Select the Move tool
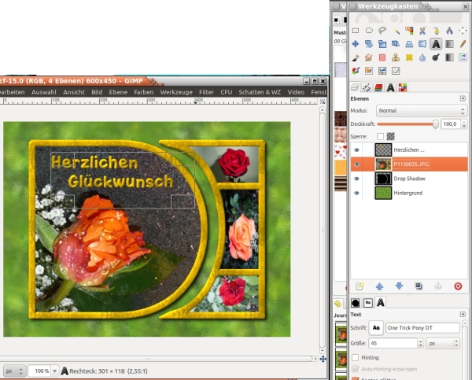This screenshot has width=472, height=380. (356, 44)
